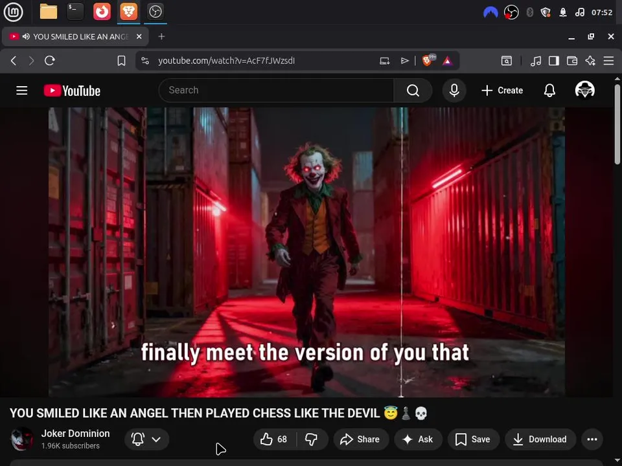Switch to the Brave browser in panel
The image size is (622, 466).
click(x=128, y=12)
